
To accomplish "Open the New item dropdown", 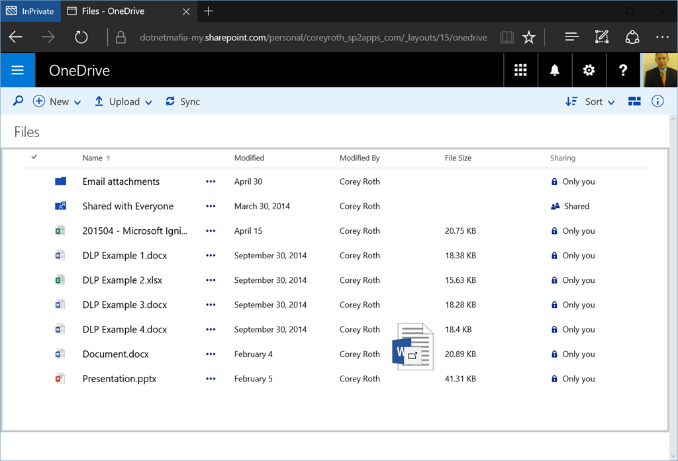I will pos(57,101).
